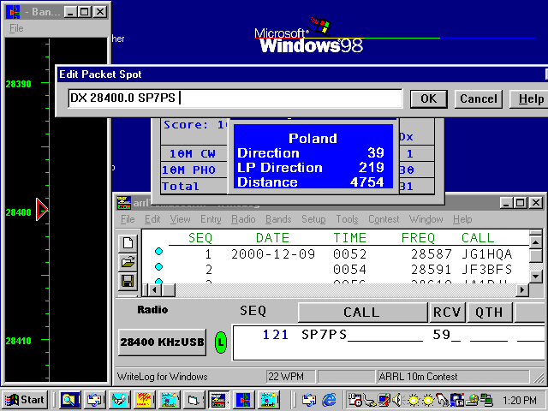Viewport: 548px width, 411px height.
Task: Click the log horizontal scroll left arrow
Action: (x=154, y=289)
